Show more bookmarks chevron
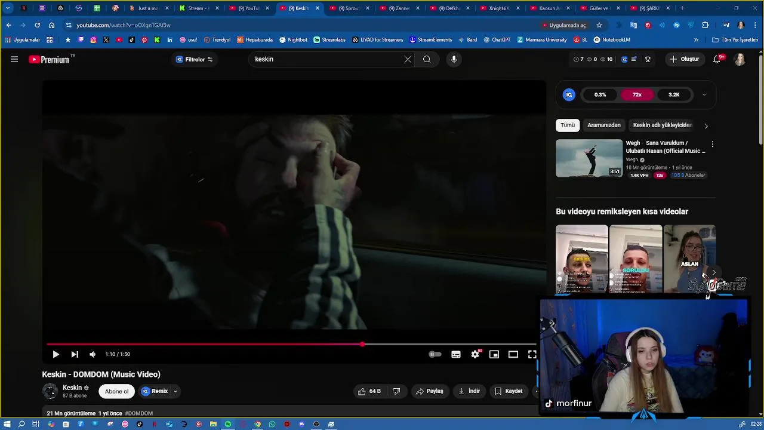Screen dimensions: 764x430 tap(696, 40)
